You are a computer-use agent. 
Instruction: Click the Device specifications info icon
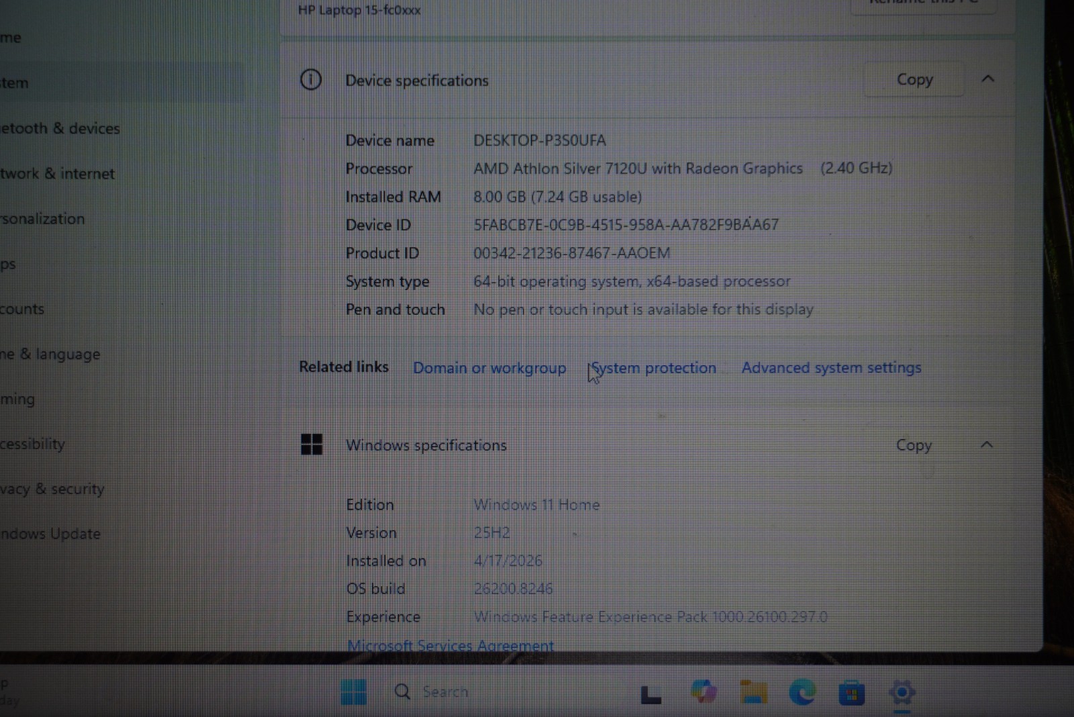point(311,80)
